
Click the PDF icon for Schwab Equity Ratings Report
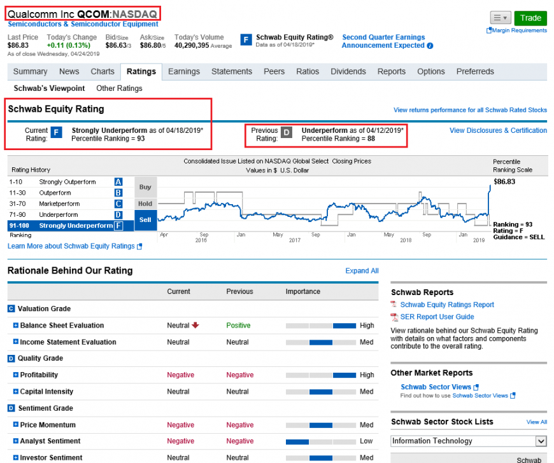coord(394,305)
